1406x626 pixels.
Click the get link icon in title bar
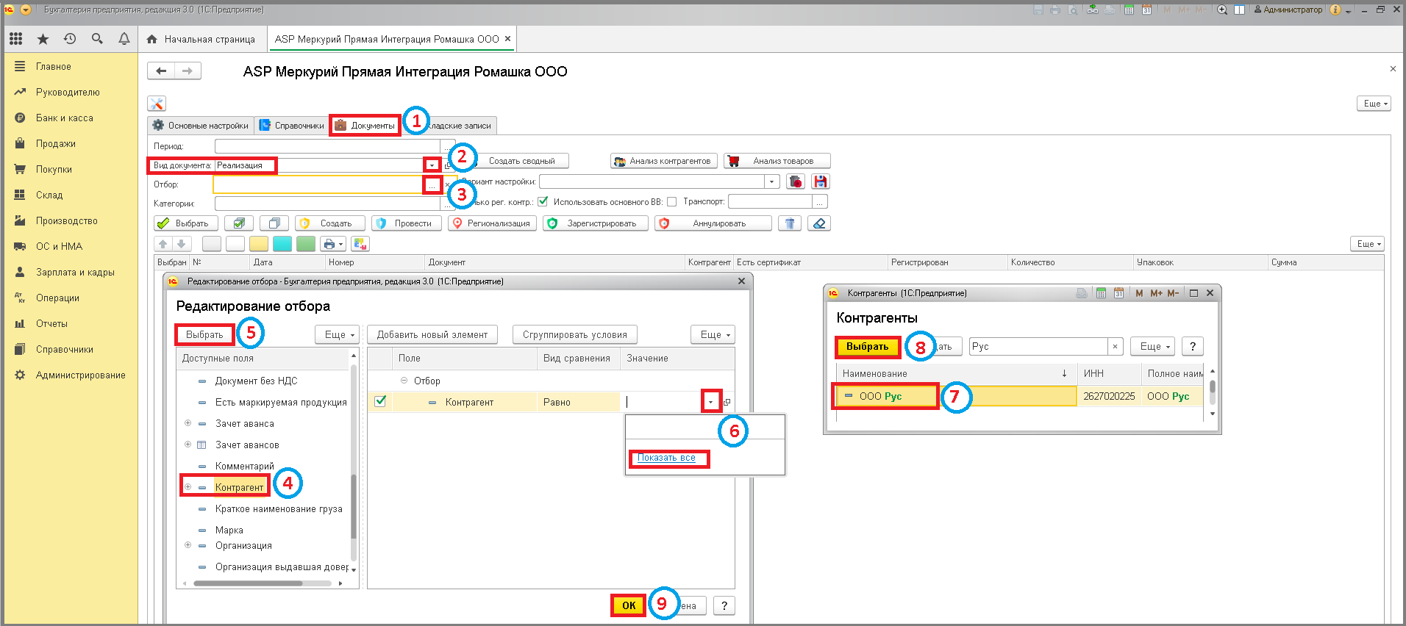pyautogui.click(x=1092, y=10)
